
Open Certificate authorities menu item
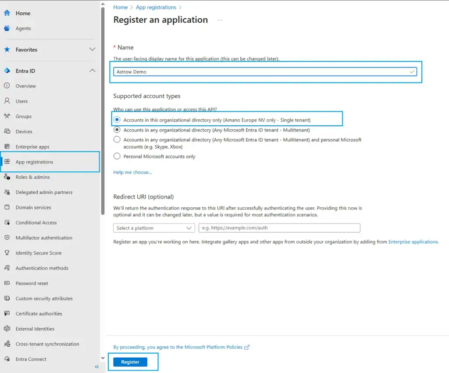tap(39, 313)
